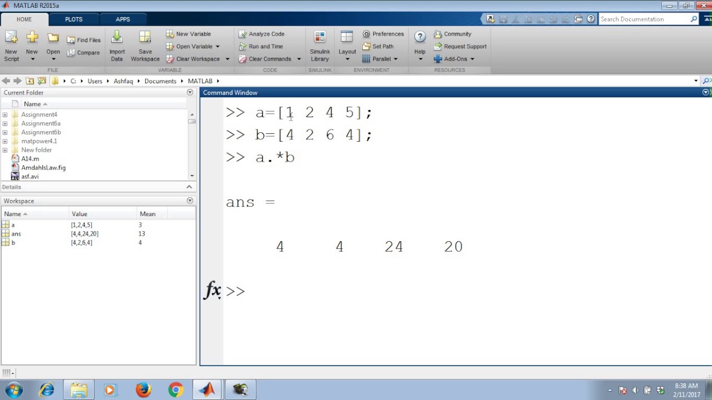Viewport: 712px width, 400px height.
Task: Create a New Variable
Action: pos(189,34)
